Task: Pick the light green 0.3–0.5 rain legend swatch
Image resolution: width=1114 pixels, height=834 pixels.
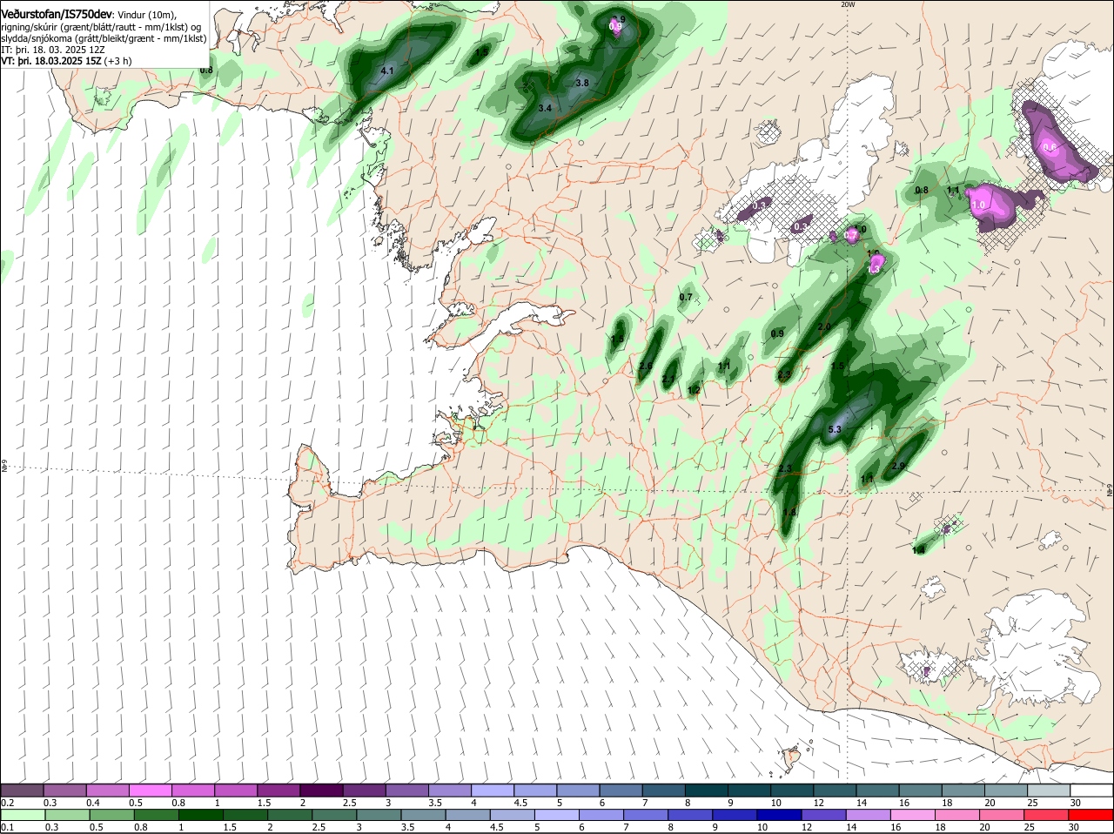Action: (66, 816)
